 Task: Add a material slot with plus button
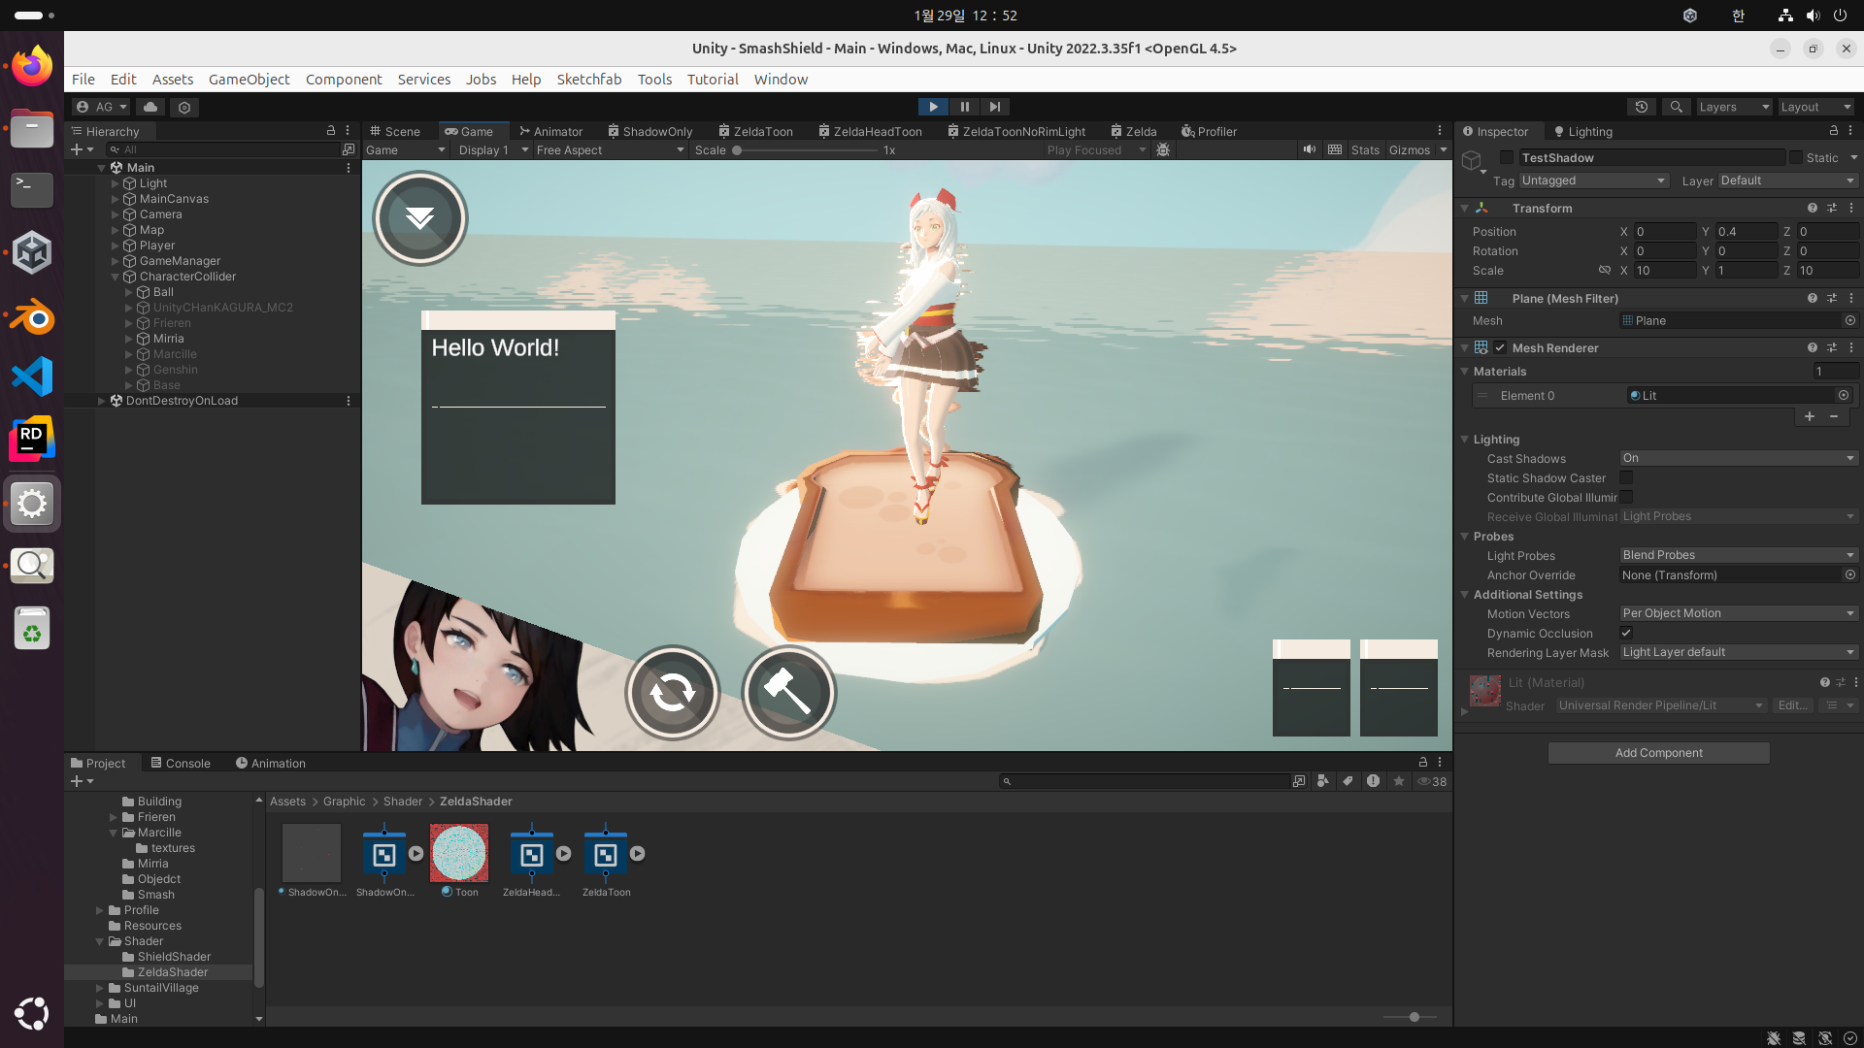pyautogui.click(x=1810, y=416)
